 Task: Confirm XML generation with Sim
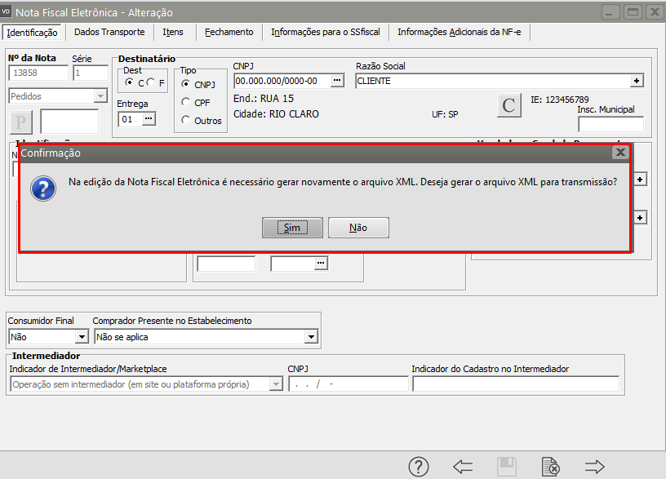292,228
